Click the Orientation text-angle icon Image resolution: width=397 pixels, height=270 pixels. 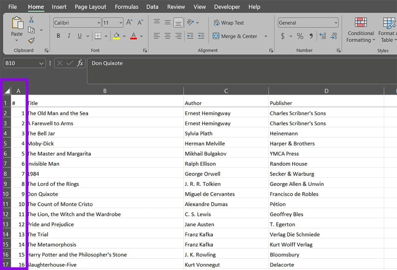tap(190, 22)
